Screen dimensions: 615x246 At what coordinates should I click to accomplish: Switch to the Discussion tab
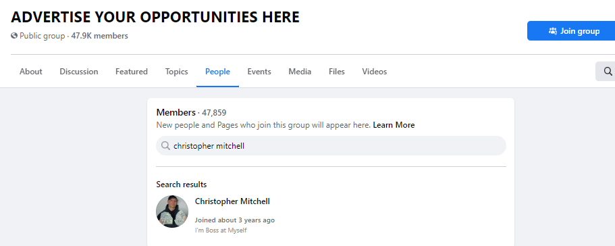click(79, 72)
